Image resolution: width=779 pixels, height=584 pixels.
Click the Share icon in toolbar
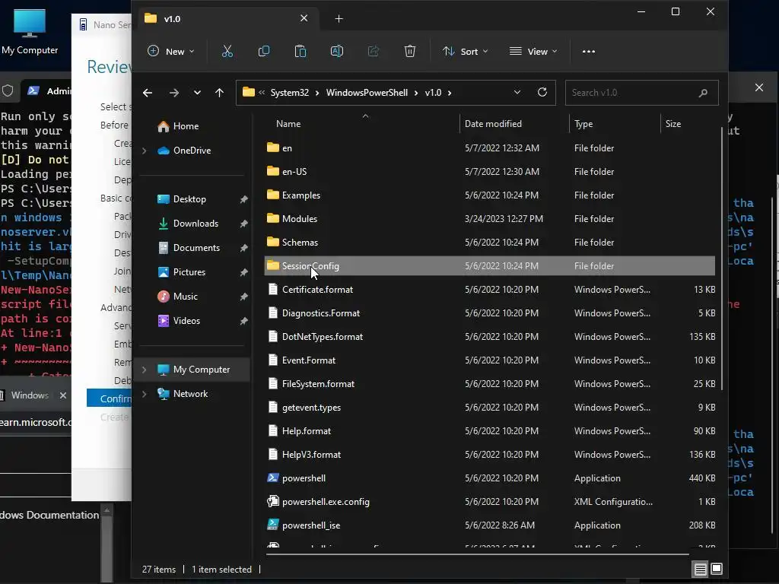click(x=373, y=51)
